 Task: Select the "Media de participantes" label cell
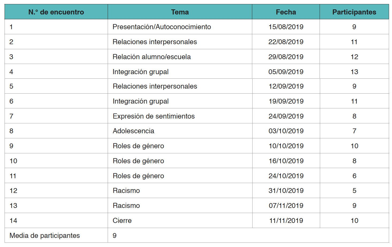click(45, 235)
